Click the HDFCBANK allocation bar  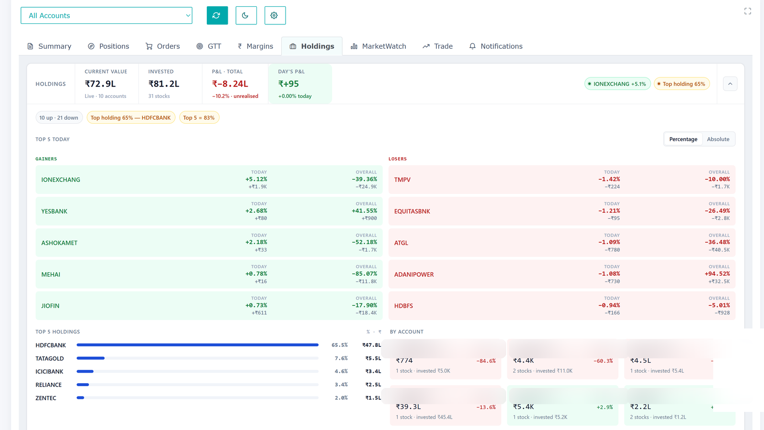point(197,345)
